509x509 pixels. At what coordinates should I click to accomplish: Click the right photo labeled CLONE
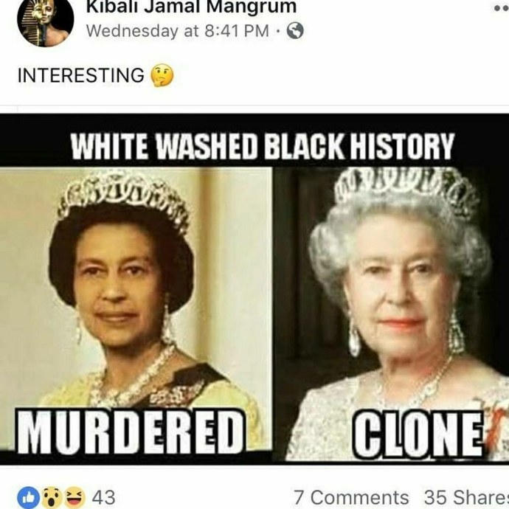point(391,314)
